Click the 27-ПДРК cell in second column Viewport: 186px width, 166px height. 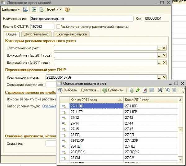point(151,152)
